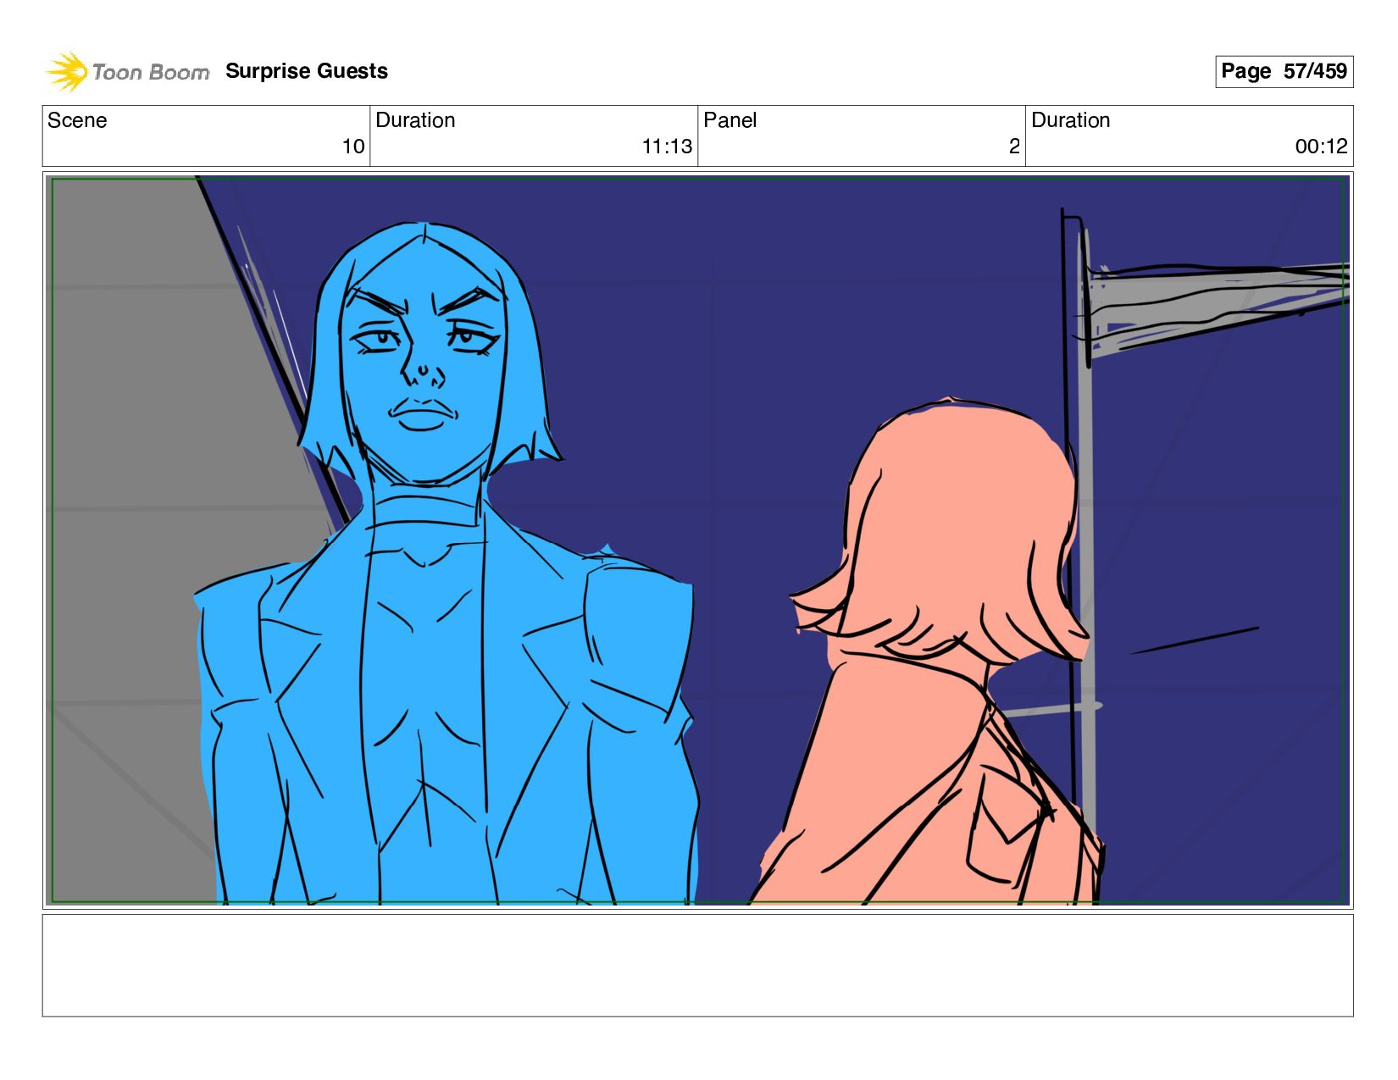This screenshot has height=1080, width=1398.
Task: Click the 'Scene' header label
Action: (x=77, y=120)
